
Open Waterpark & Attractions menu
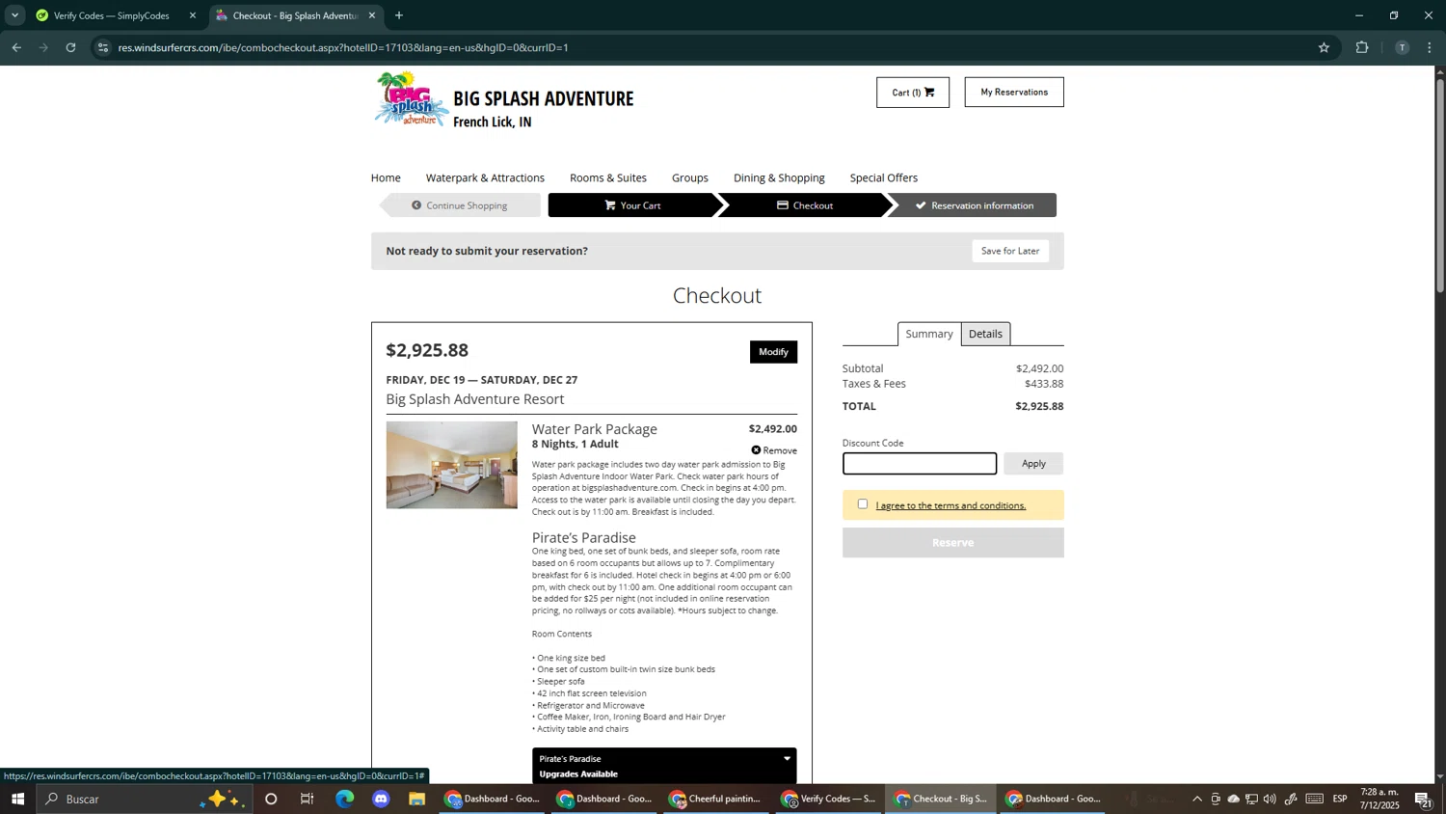click(485, 178)
